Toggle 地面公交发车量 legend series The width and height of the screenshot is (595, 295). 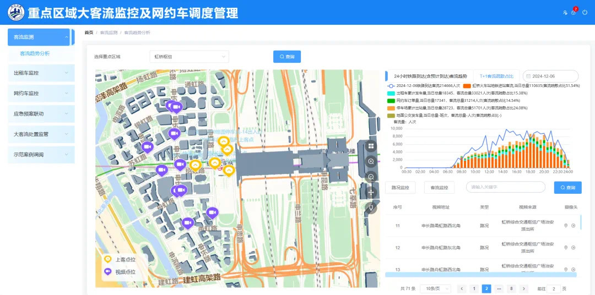[x=444, y=115]
